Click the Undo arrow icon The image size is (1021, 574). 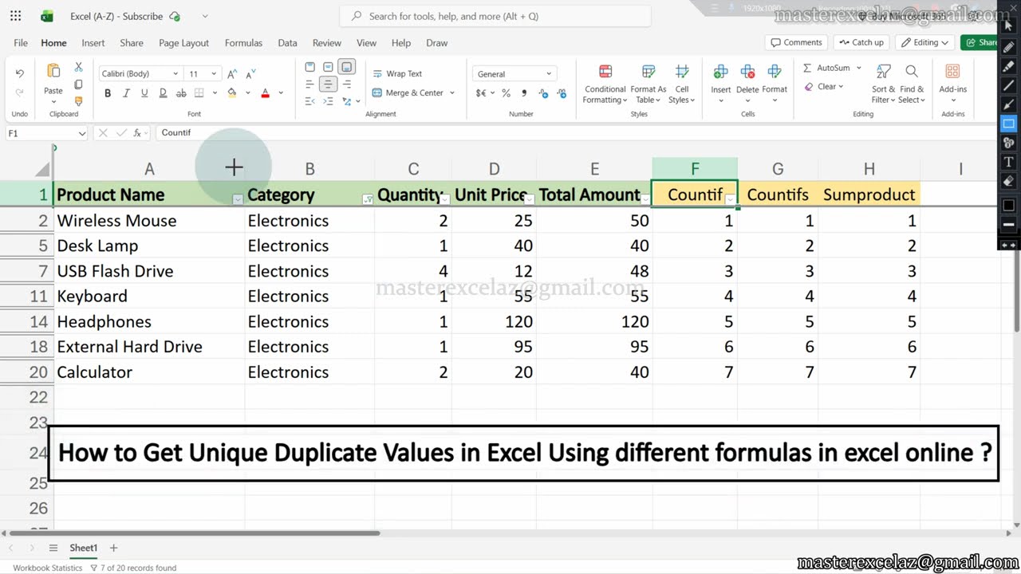(x=20, y=73)
